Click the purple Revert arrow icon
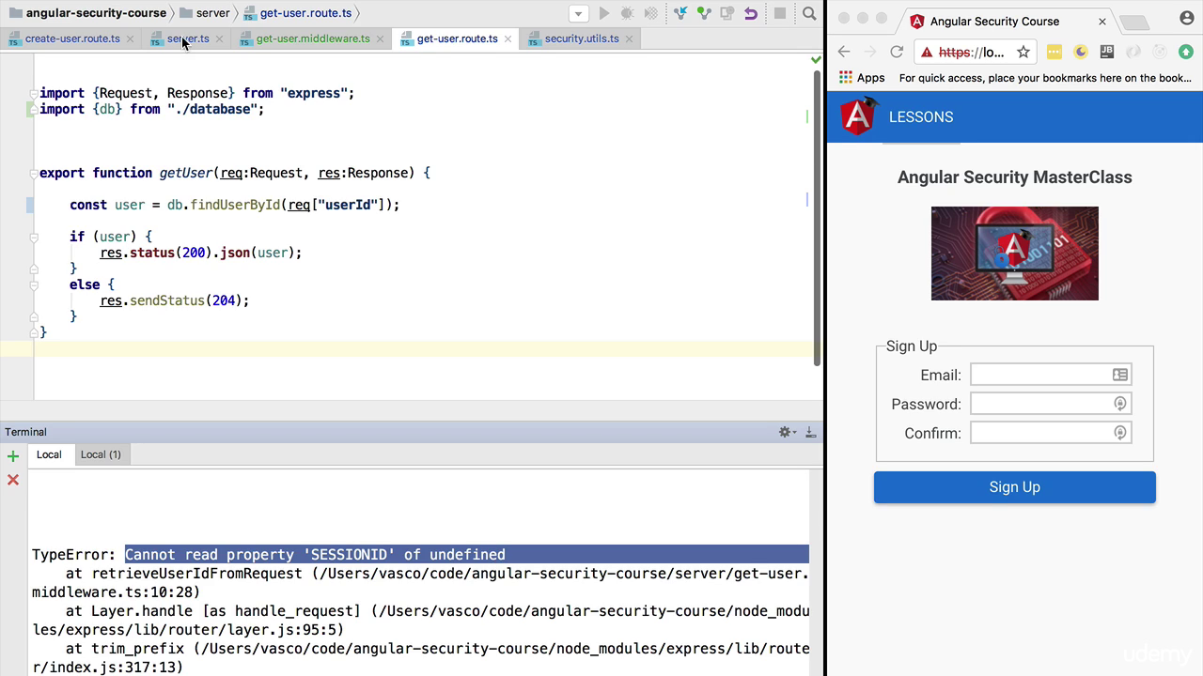1203x676 pixels. tap(751, 13)
